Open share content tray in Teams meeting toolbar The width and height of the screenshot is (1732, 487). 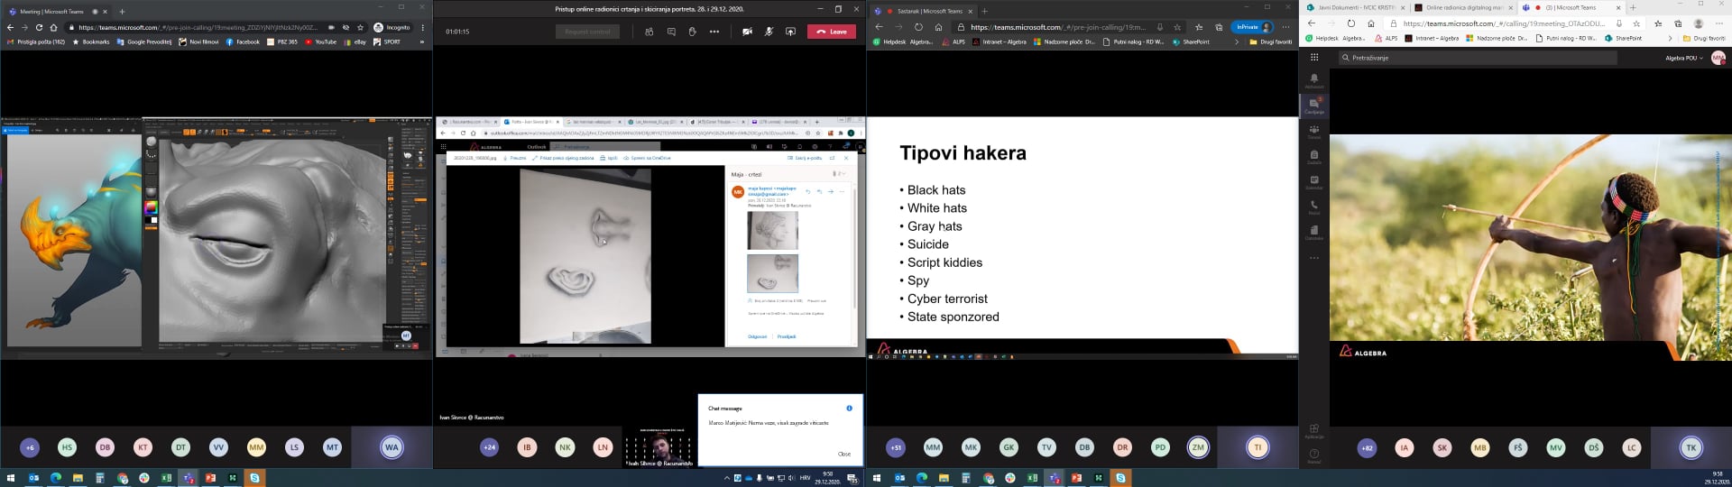point(790,32)
